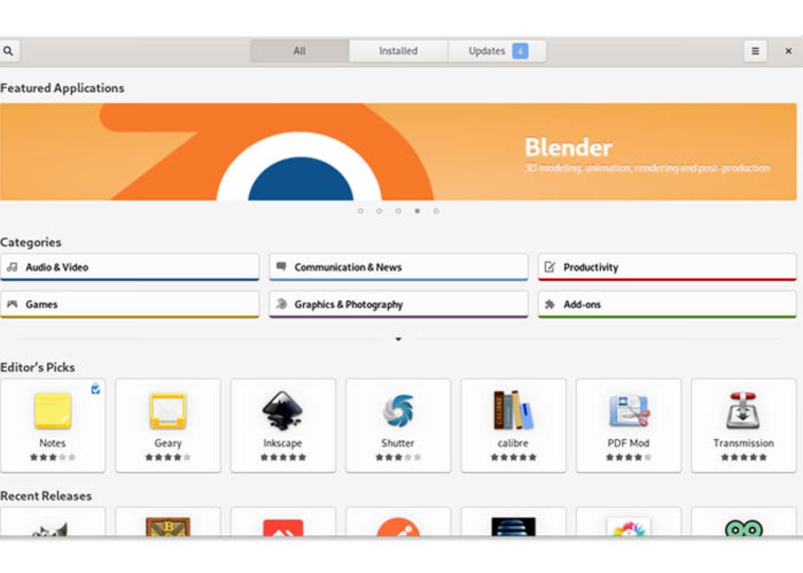
Task: Open the hamburger menu button
Action: pyautogui.click(x=755, y=51)
